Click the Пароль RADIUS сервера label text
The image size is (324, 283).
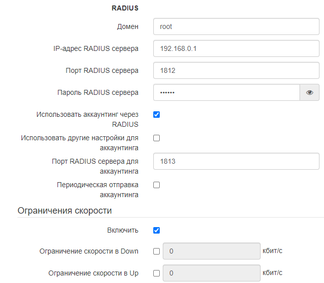[x=98, y=92]
